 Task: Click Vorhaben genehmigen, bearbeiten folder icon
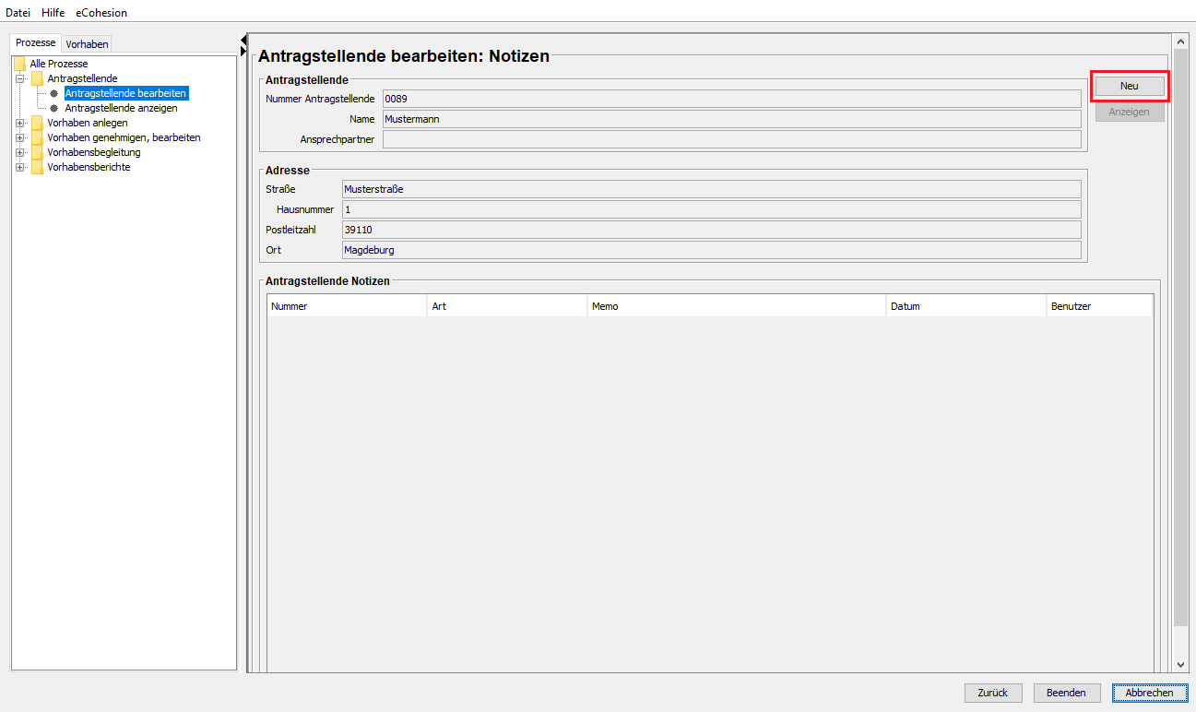[x=37, y=137]
